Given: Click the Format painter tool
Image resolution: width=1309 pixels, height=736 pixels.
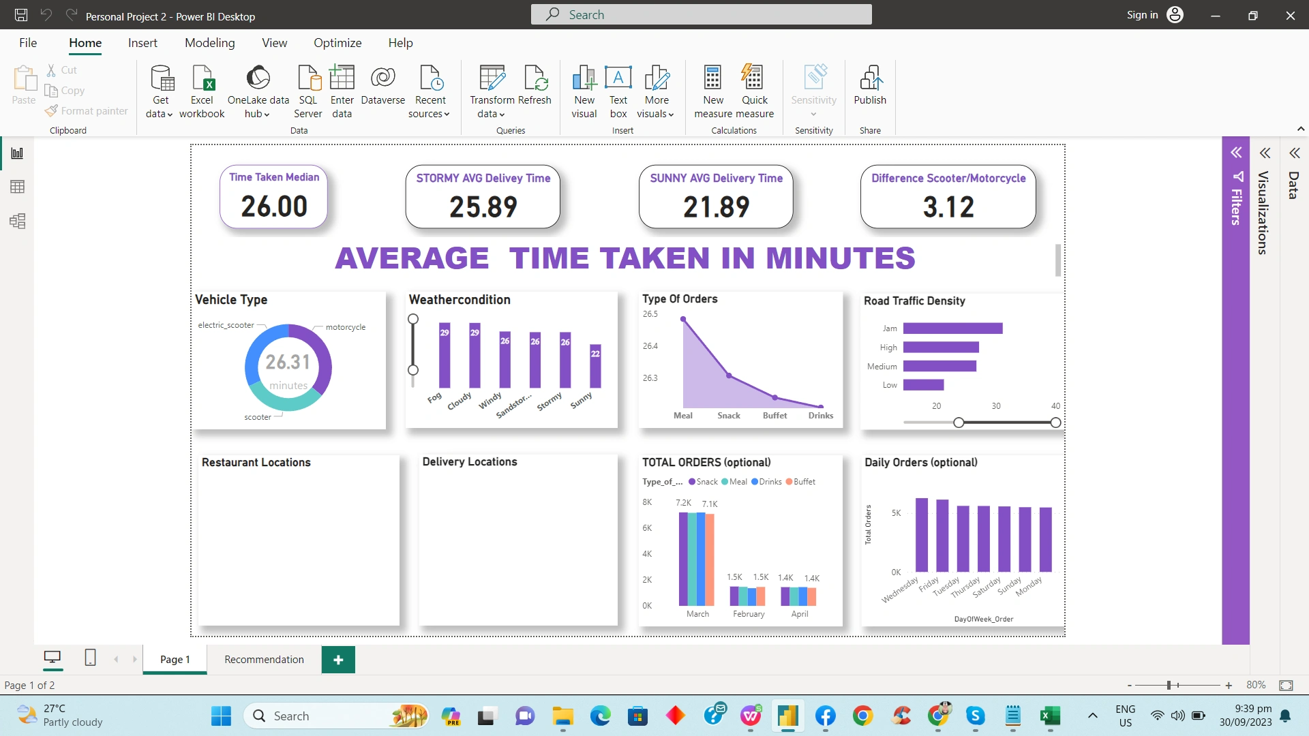Looking at the screenshot, I should (87, 110).
